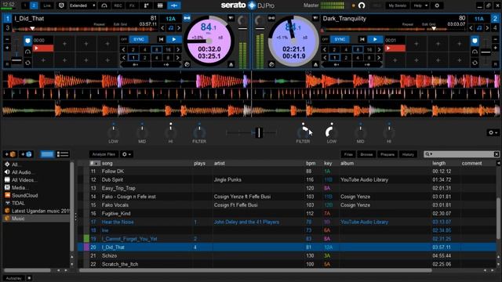Toggle tempo link icon above left platter

[187, 18]
